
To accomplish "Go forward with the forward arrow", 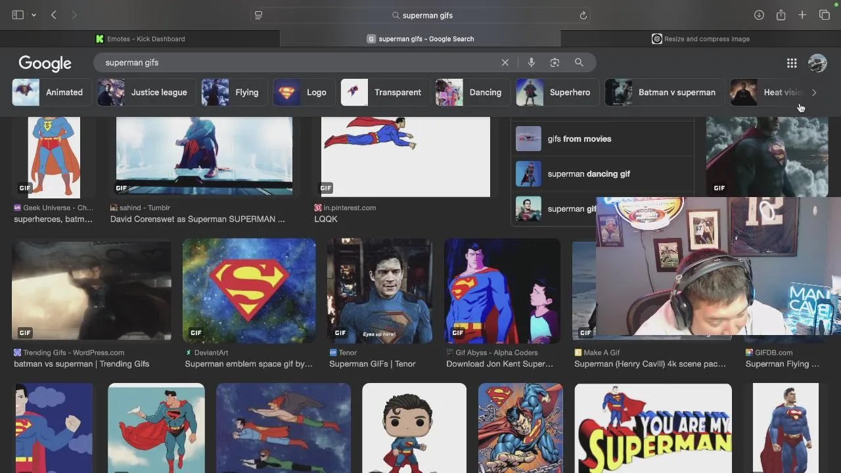I will (x=74, y=15).
